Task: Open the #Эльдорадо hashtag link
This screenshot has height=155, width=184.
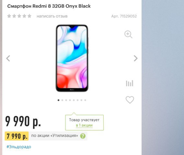Action: click(x=19, y=147)
